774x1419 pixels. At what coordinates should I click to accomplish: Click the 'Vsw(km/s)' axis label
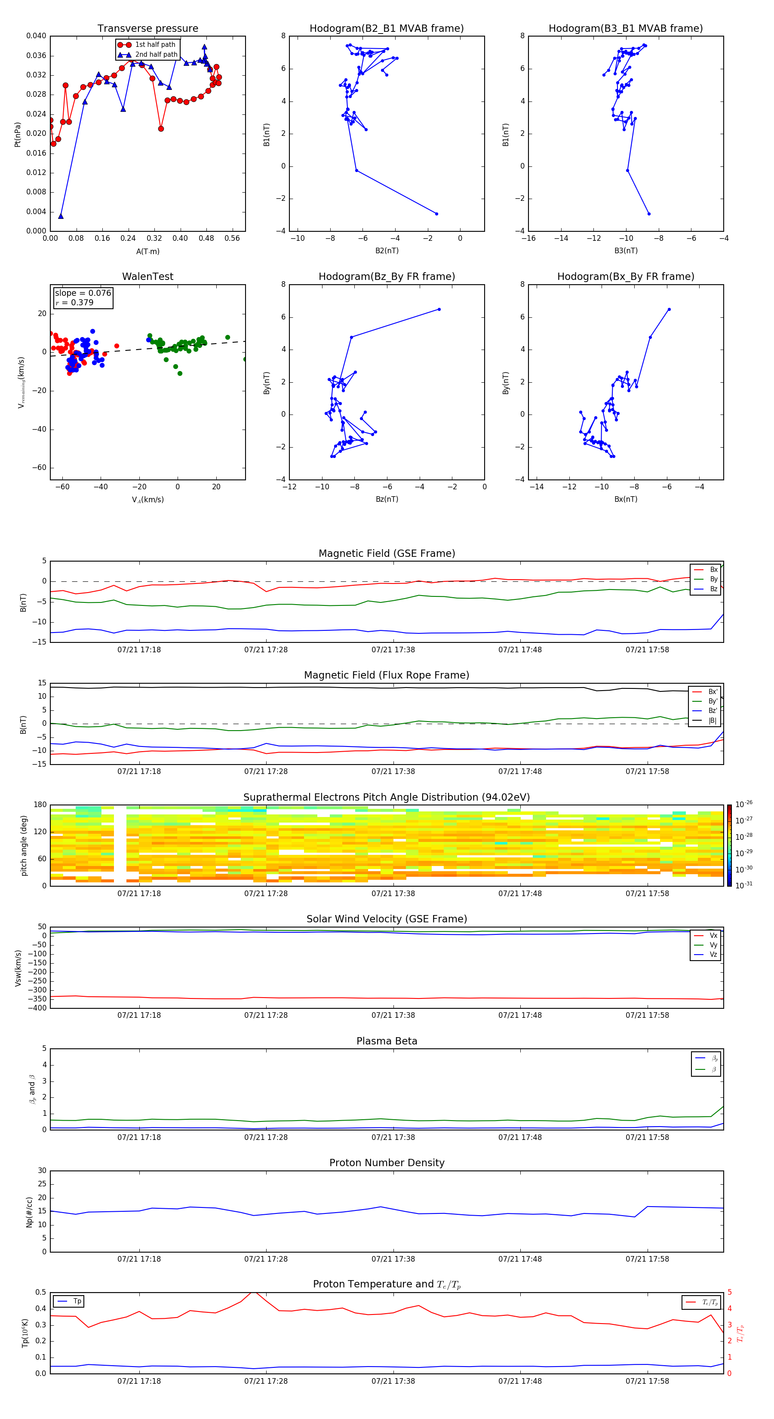point(18,968)
